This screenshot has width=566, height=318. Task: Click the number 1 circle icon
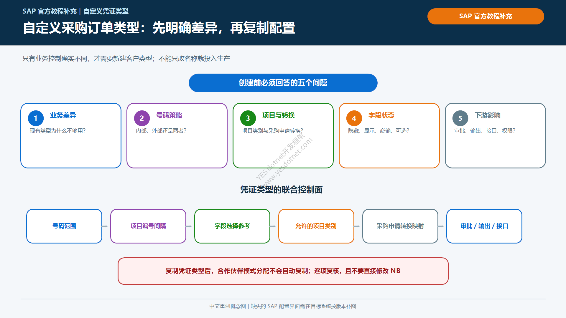(36, 118)
